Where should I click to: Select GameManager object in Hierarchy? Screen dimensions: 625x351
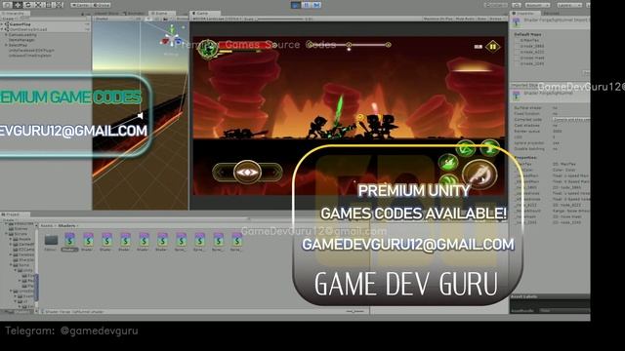(21, 40)
